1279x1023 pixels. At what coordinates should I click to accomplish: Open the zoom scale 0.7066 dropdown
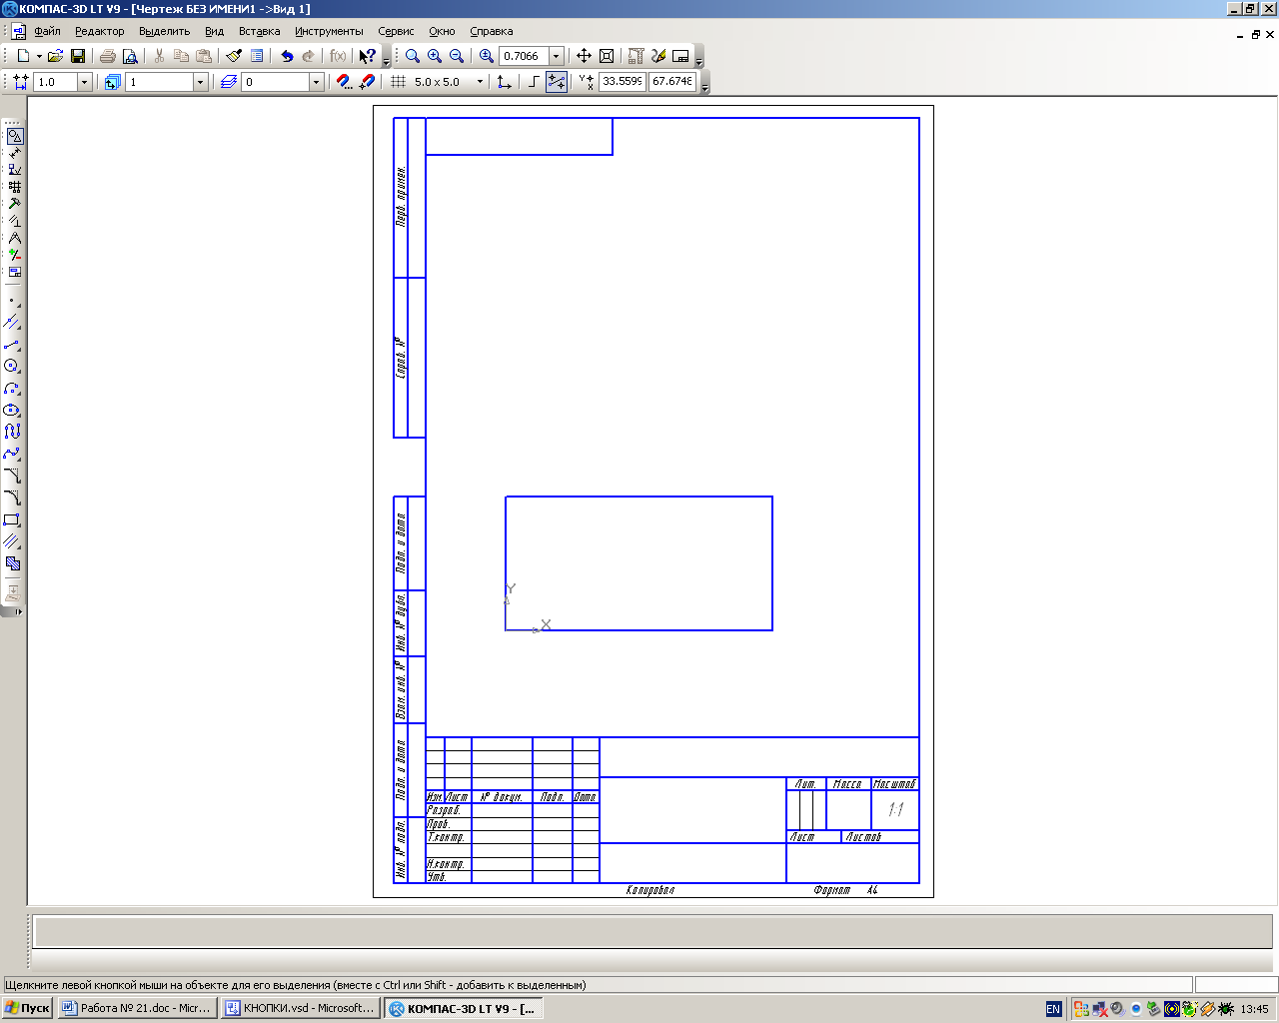557,56
